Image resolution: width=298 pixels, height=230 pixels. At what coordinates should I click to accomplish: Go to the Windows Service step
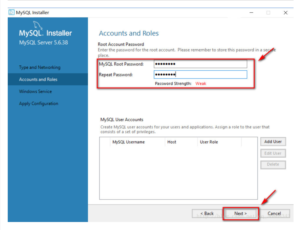(x=35, y=91)
